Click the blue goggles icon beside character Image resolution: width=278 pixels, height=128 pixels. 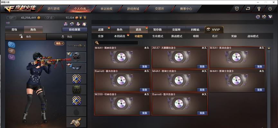coord(12,44)
